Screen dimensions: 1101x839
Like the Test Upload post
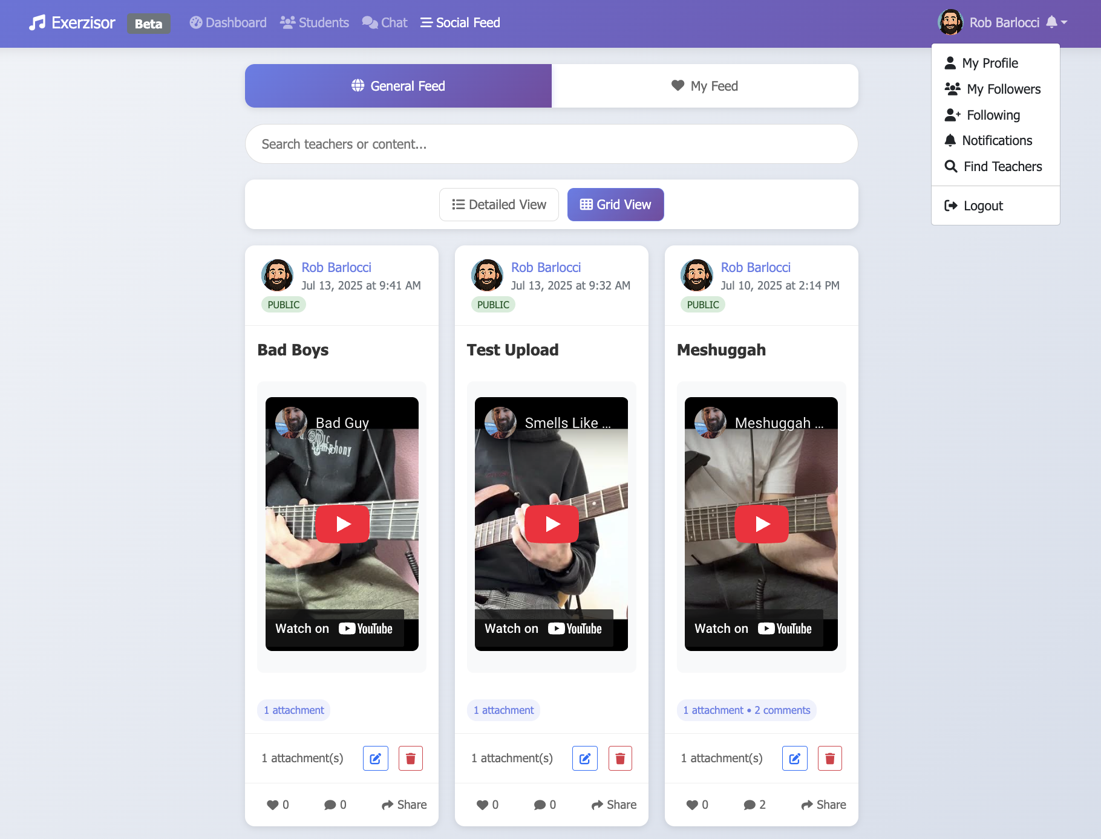coord(487,805)
